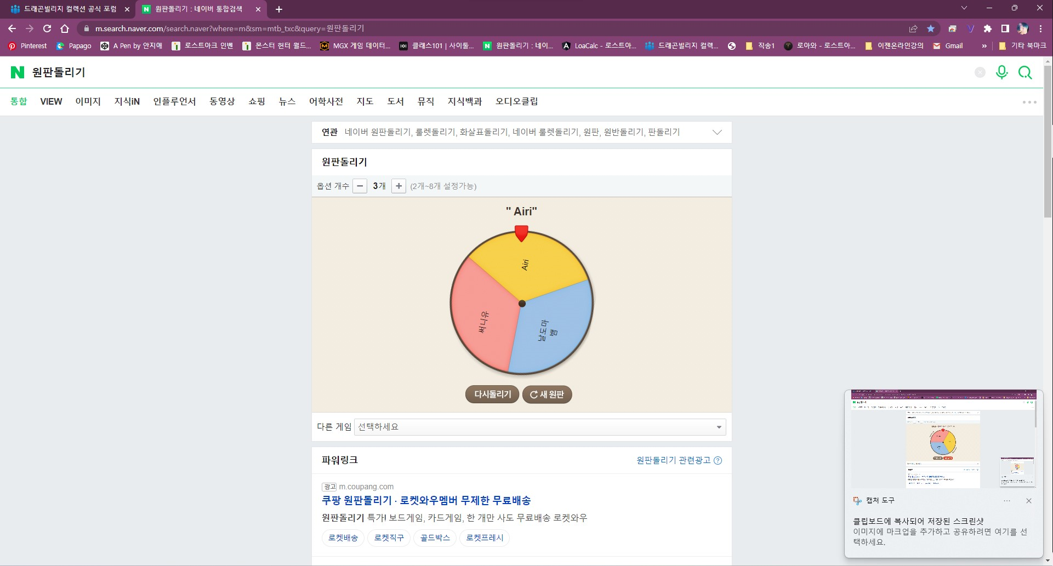Screen dimensions: 1053x566
Task: Switch to the 이미지 search tab
Action: [88, 101]
